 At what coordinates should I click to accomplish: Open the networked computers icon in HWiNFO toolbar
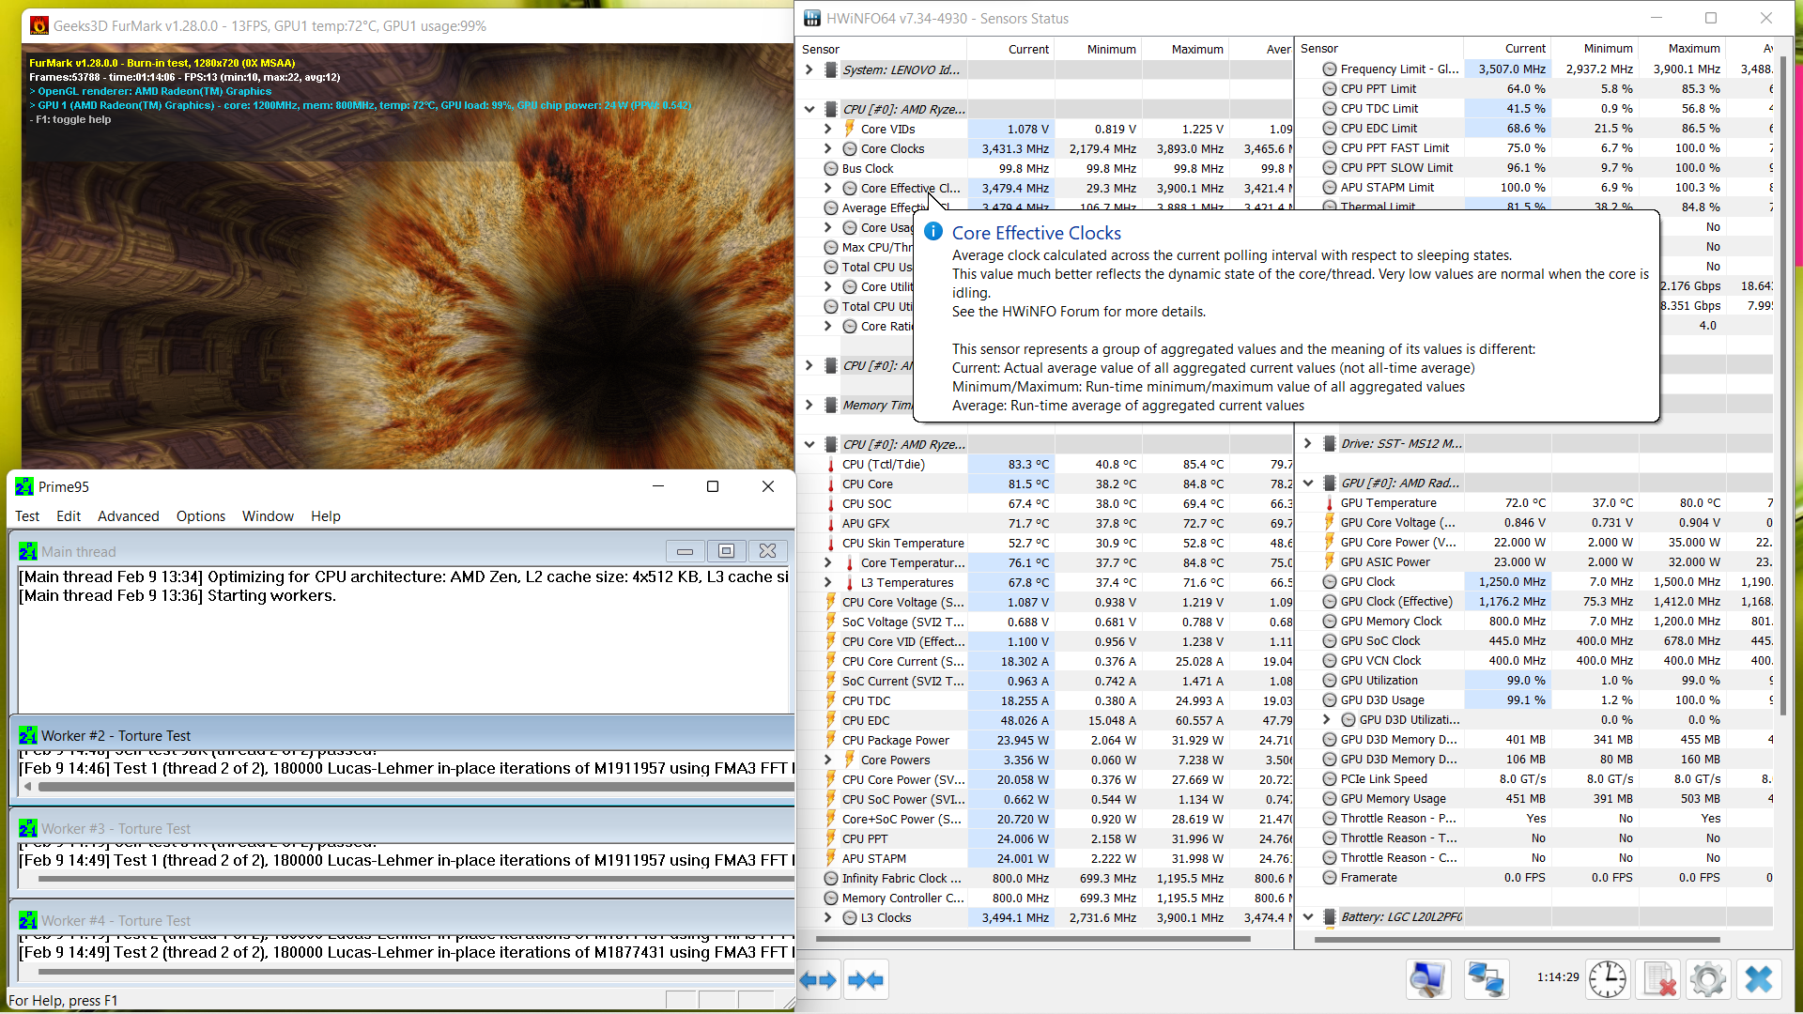1487,979
